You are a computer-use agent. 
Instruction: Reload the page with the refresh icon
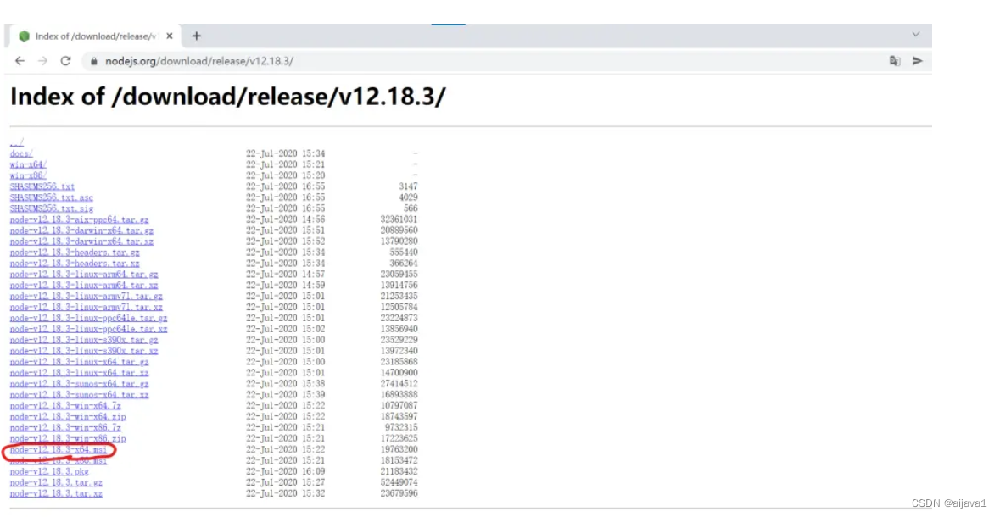[65, 61]
